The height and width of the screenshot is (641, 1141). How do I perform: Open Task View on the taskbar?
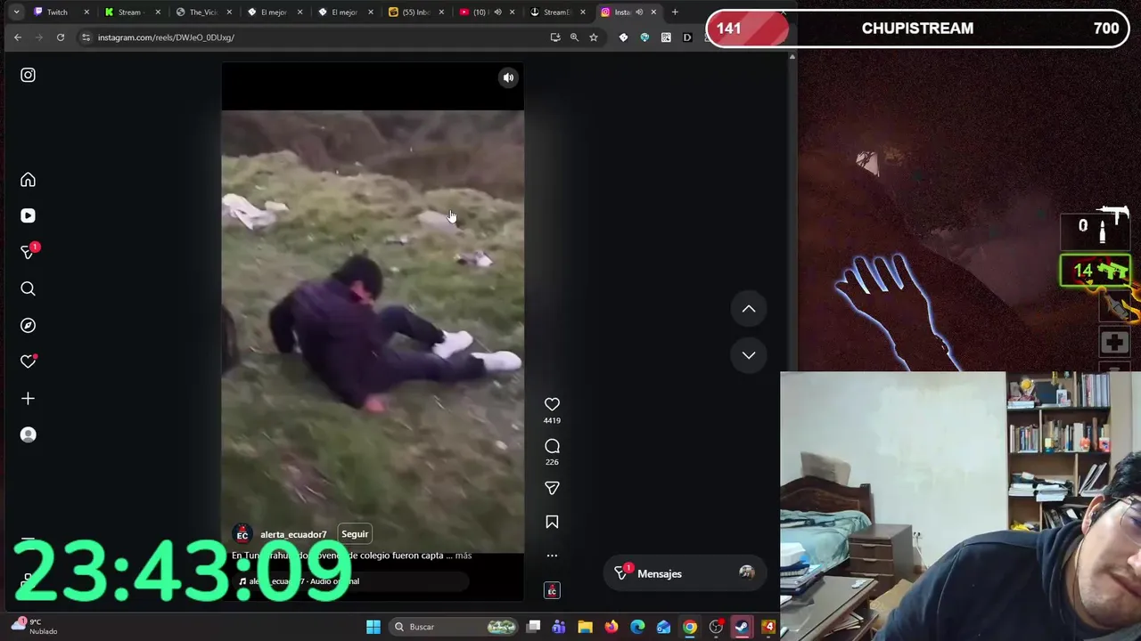(533, 627)
